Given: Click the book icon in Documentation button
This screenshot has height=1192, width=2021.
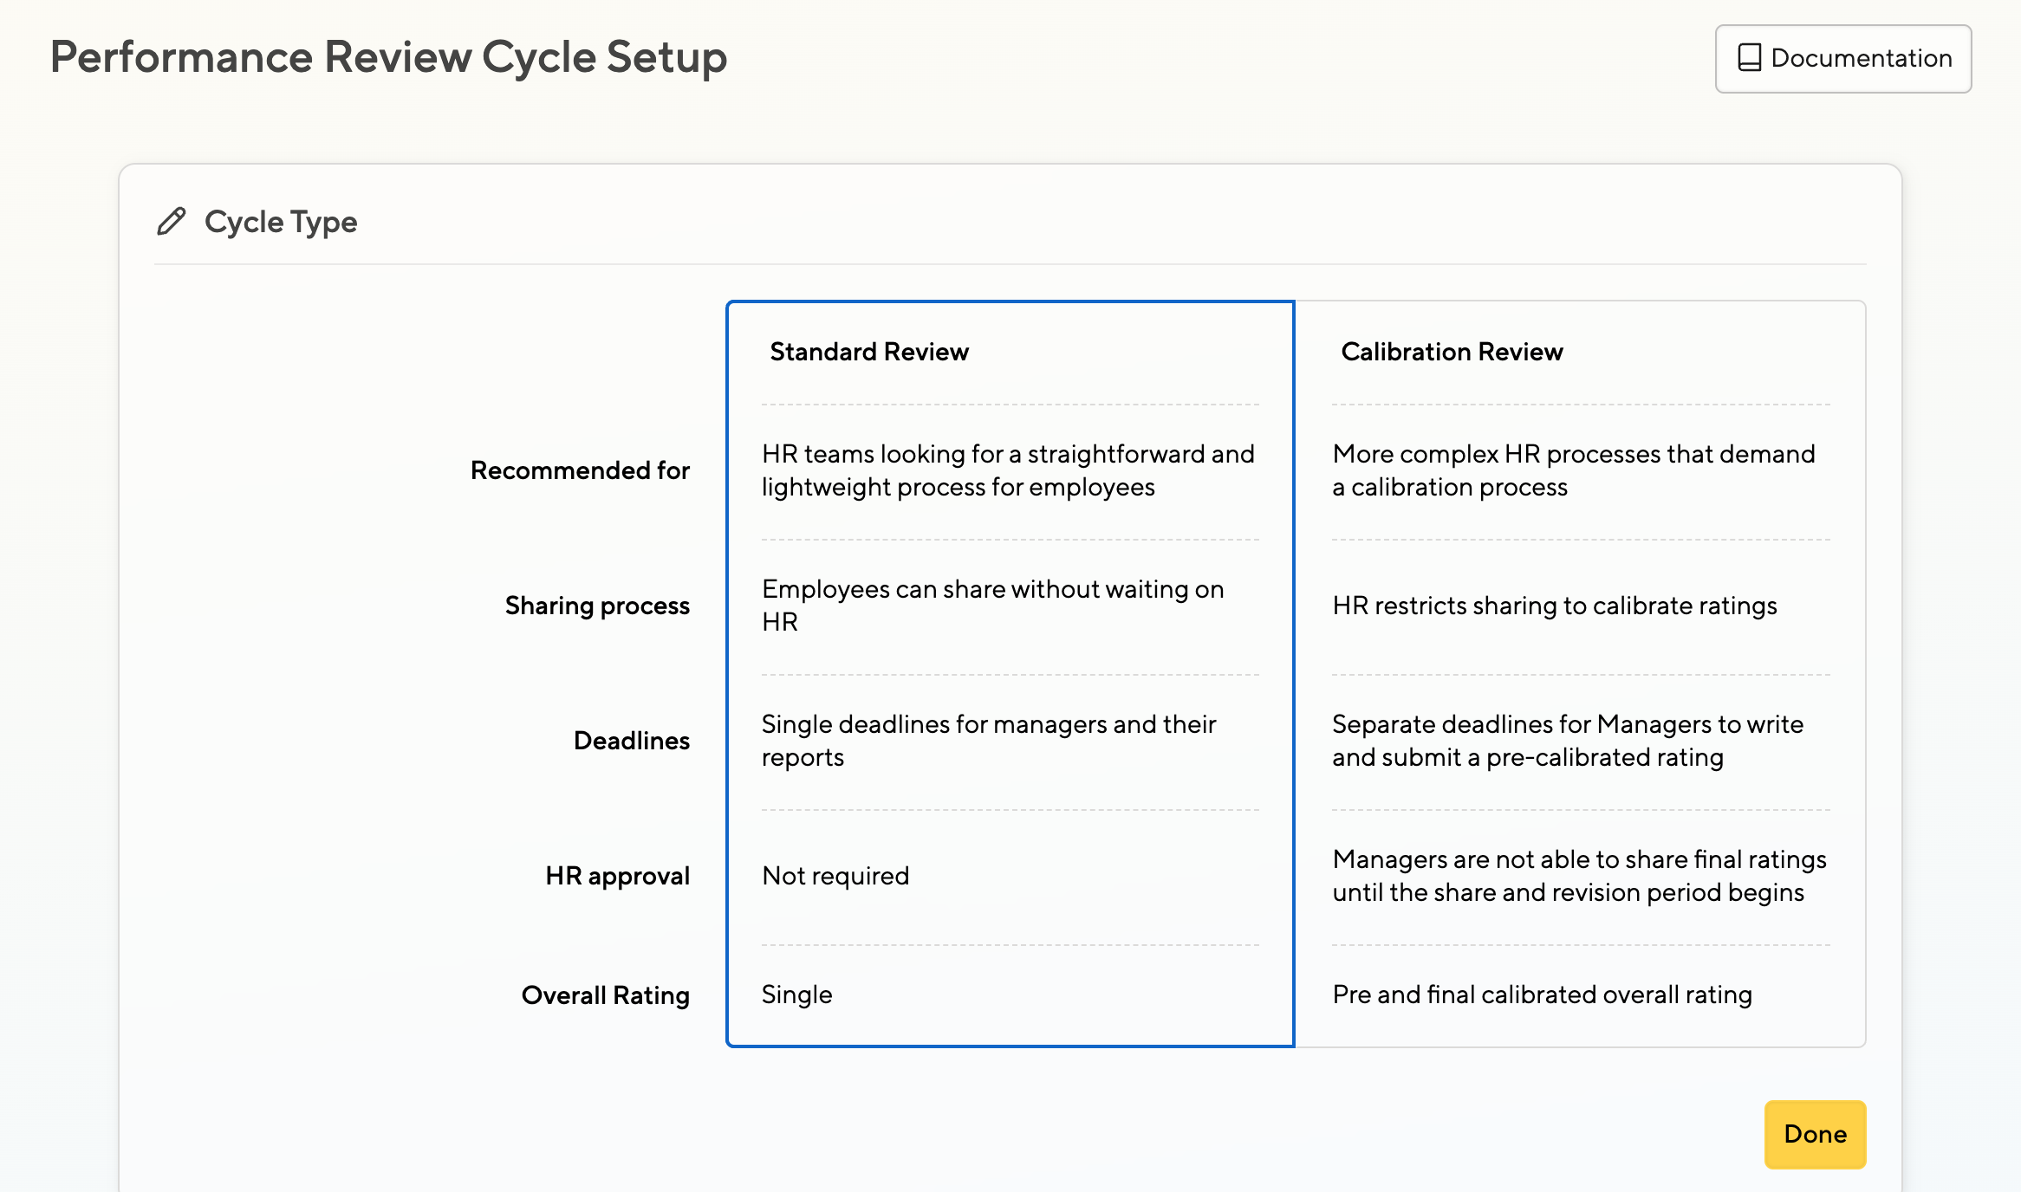Looking at the screenshot, I should [x=1749, y=58].
